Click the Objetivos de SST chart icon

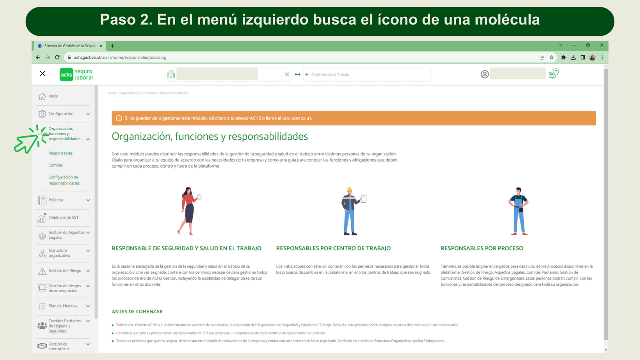pyautogui.click(x=42, y=218)
